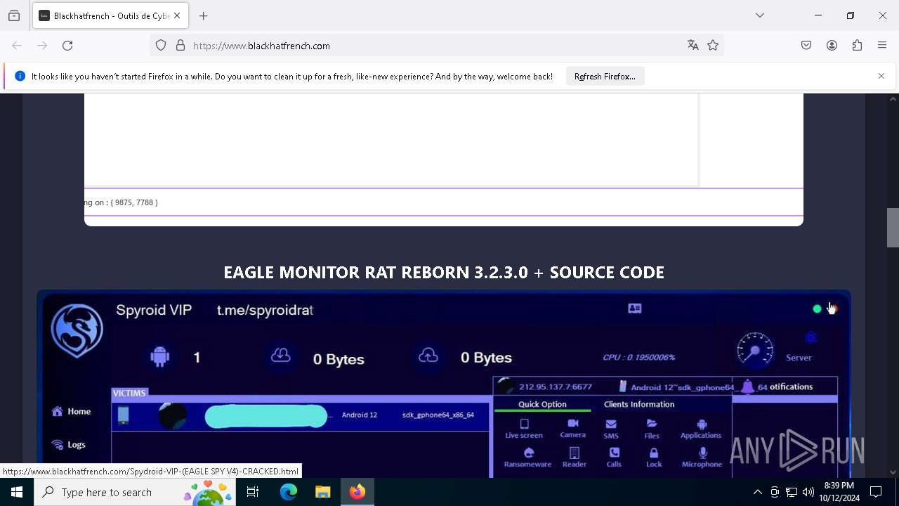Open the EAGLE MONITOR RAT REBORN heading

click(444, 272)
